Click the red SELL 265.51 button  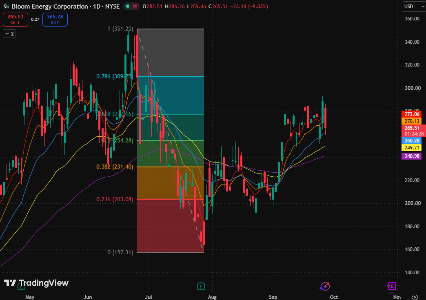(16, 20)
